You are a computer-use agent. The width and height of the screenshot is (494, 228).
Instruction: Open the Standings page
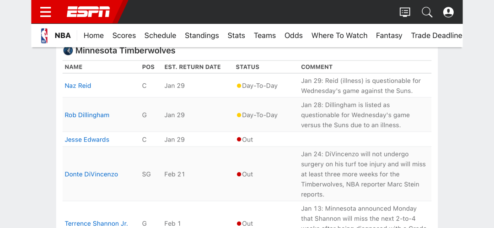[x=202, y=36]
